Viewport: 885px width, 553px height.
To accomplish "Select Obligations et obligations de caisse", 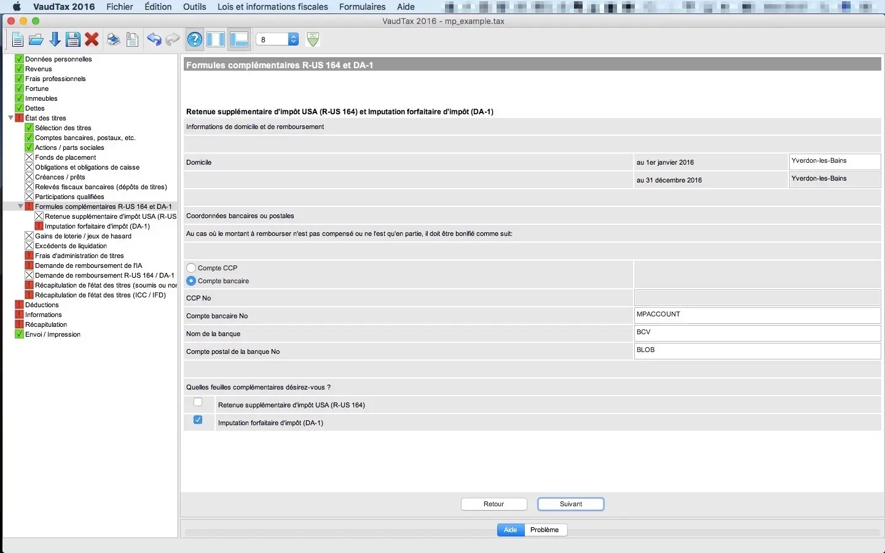I will pyautogui.click(x=87, y=167).
